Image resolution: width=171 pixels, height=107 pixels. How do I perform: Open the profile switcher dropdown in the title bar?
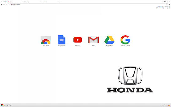tap(165, 2)
